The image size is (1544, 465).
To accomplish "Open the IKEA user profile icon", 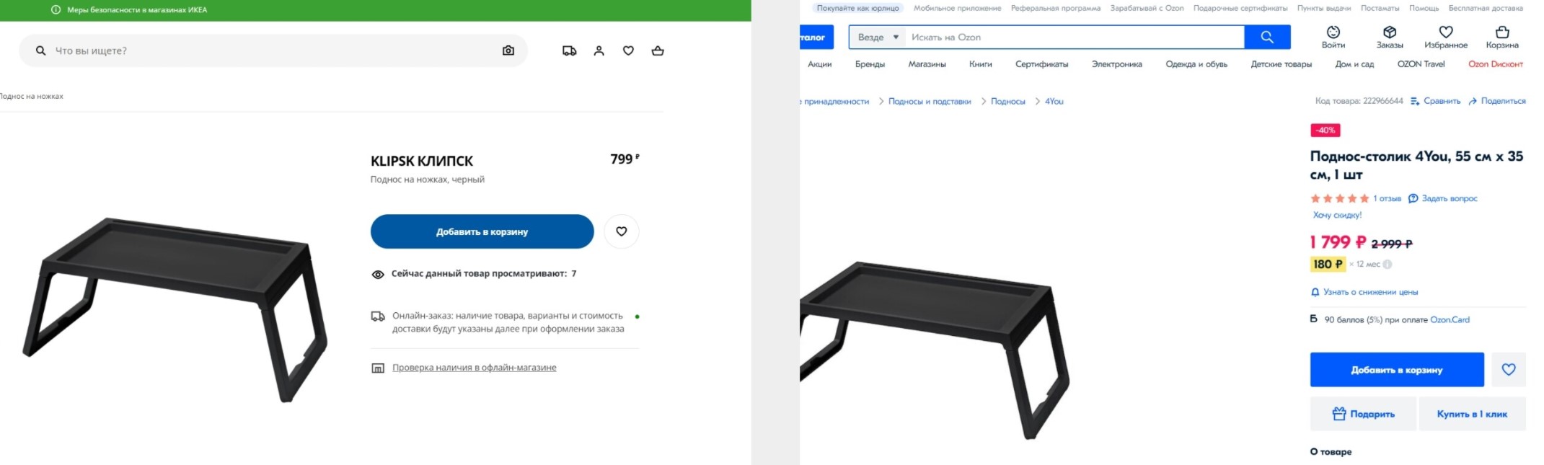I will click(599, 50).
